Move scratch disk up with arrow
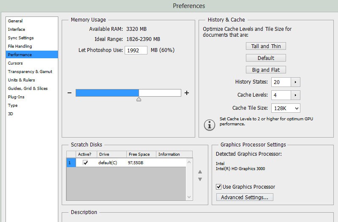The image size is (338, 222). click(200, 172)
